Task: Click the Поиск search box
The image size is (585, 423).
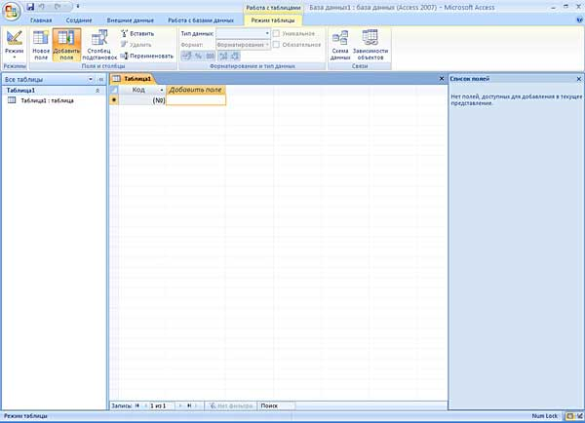Action: (277, 405)
